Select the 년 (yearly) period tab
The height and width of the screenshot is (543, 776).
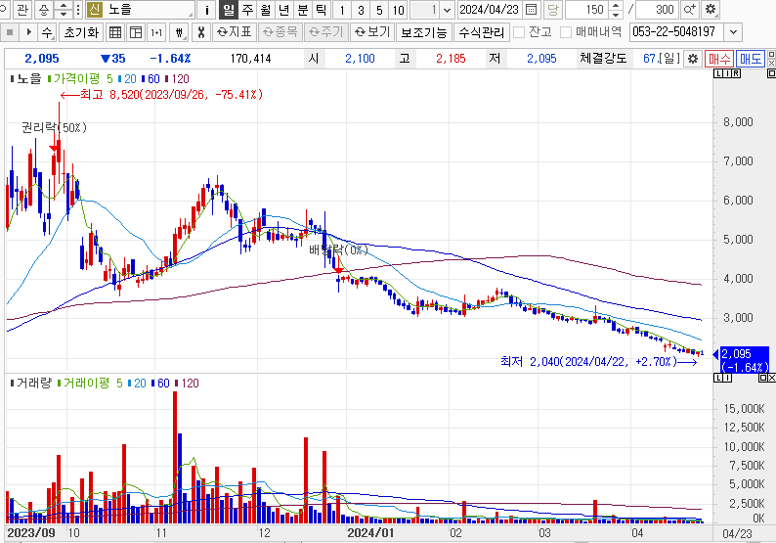click(284, 10)
